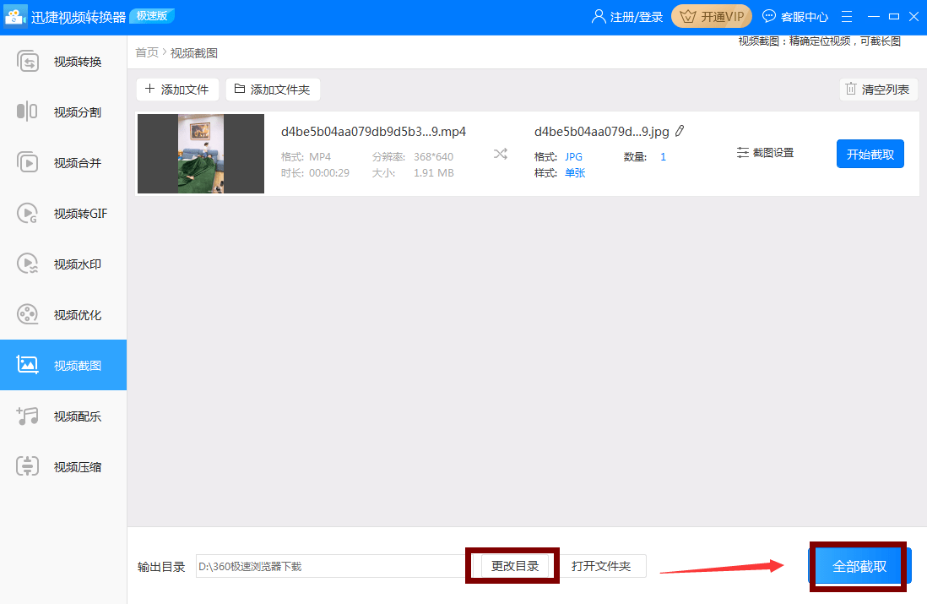The height and width of the screenshot is (604, 927).
Task: Click the user avatar icon for 注册/登录
Action: click(x=599, y=17)
